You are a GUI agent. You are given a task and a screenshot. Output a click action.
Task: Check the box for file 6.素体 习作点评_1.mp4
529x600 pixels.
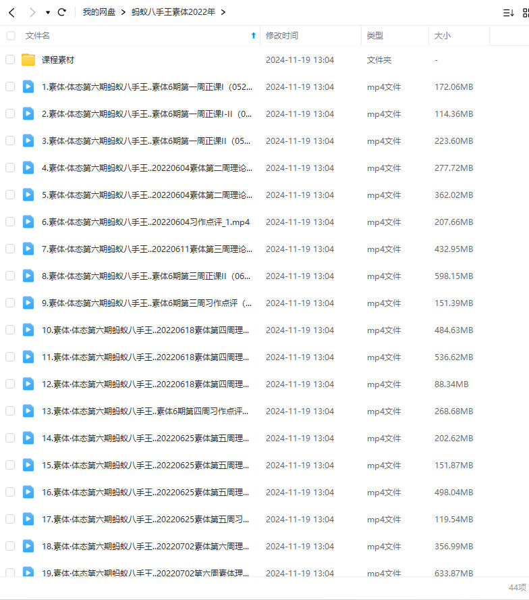[10, 222]
